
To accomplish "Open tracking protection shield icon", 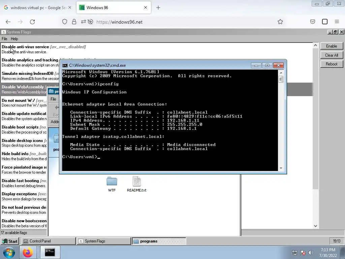I will click(x=64, y=22).
